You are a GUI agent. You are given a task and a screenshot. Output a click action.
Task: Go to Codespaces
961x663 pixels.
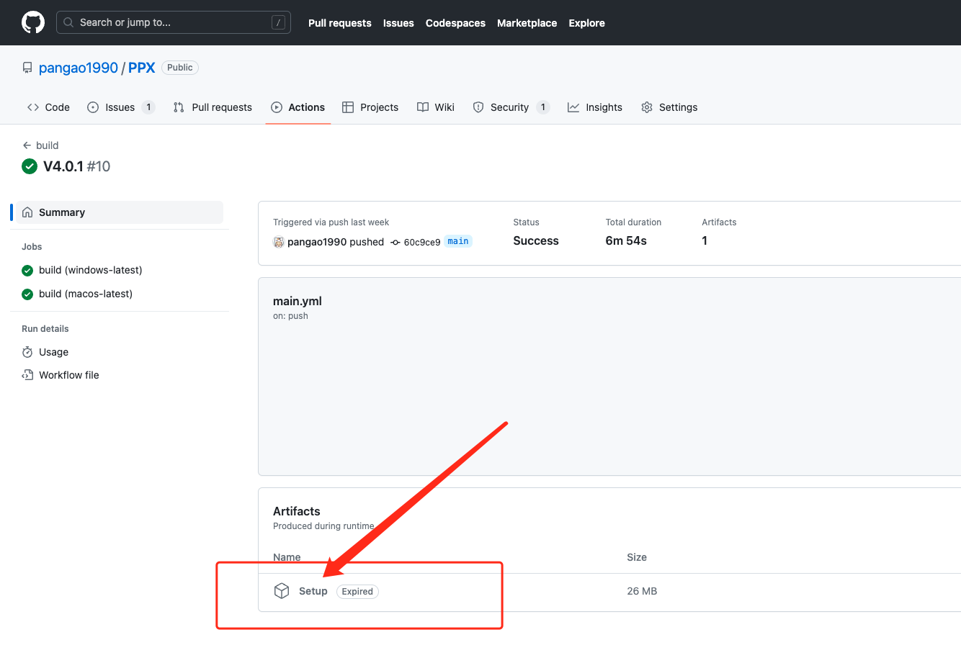(x=455, y=23)
